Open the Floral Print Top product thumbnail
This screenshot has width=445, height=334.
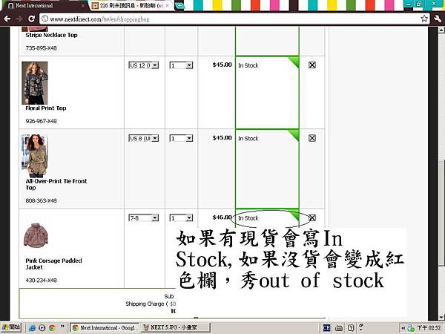coord(35,83)
